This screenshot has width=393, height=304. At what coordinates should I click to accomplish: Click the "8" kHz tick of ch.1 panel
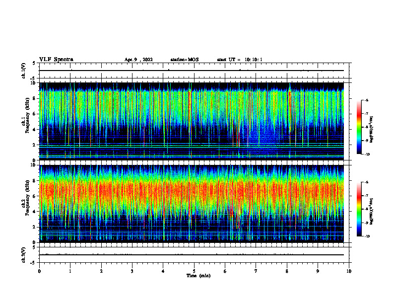35,98
